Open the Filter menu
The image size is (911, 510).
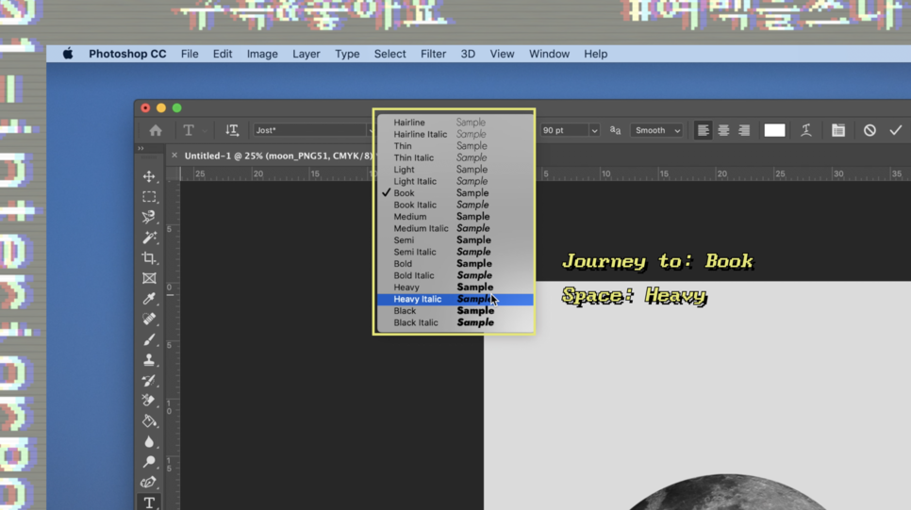(x=434, y=54)
